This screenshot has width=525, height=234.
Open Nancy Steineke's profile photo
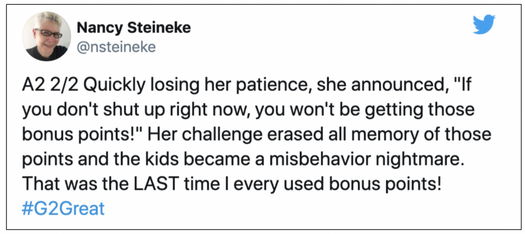pos(47,36)
